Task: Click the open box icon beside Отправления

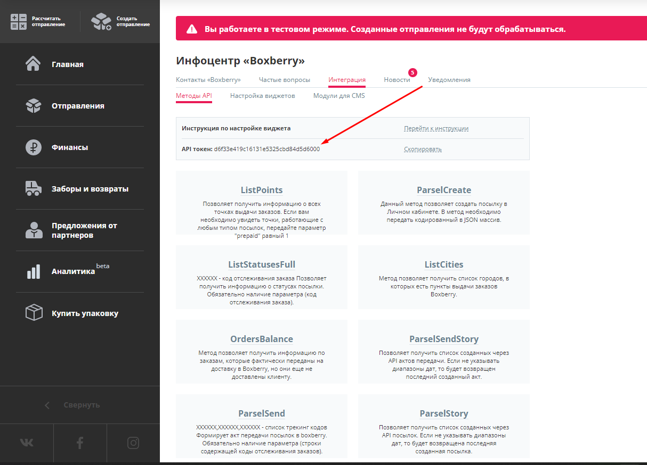Action: [x=34, y=106]
